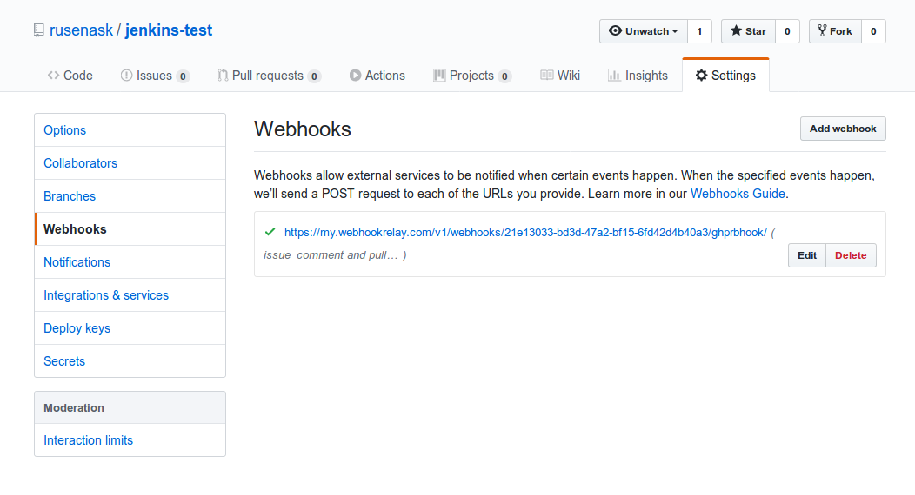Click the Settings gear icon
915x495 pixels.
701,76
